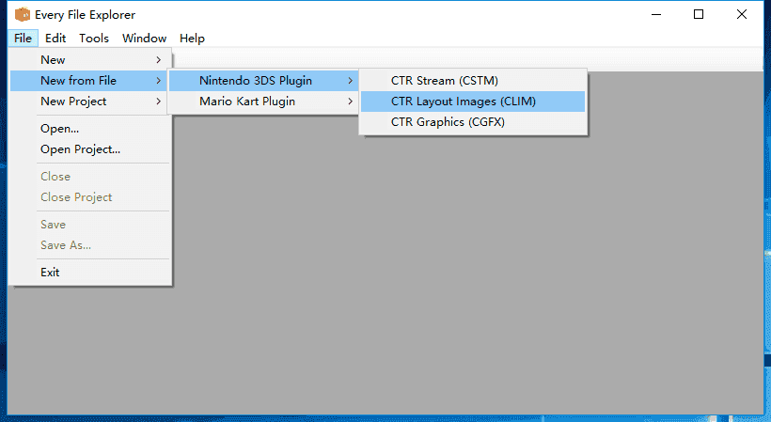Expand the Mario Kart Plugin submenu

tap(263, 102)
